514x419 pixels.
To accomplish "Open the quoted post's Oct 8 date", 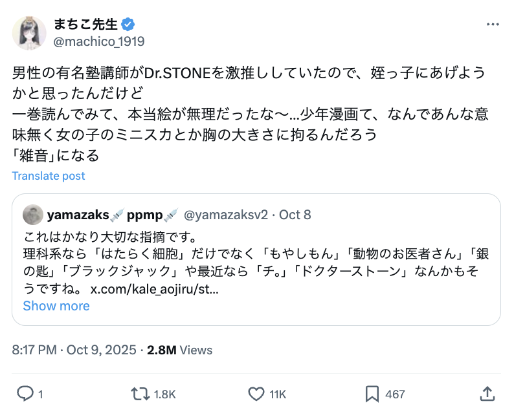I will [x=295, y=215].
